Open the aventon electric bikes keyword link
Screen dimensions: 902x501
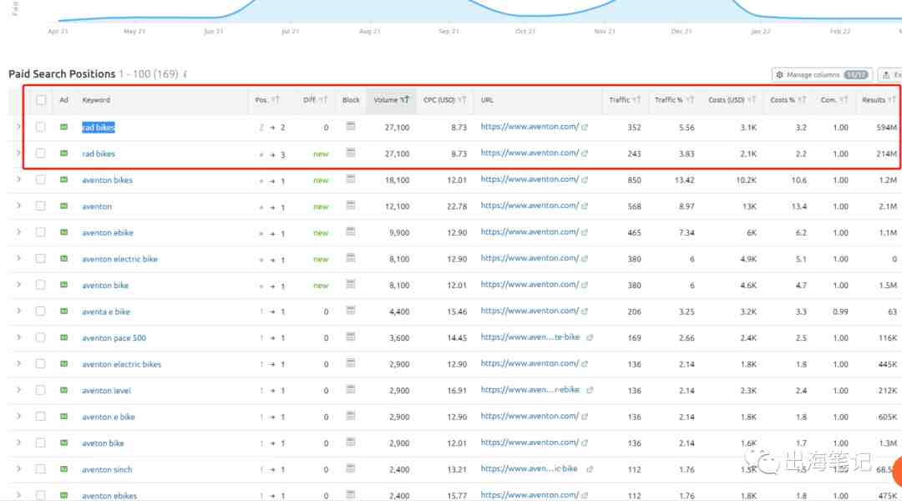point(121,364)
